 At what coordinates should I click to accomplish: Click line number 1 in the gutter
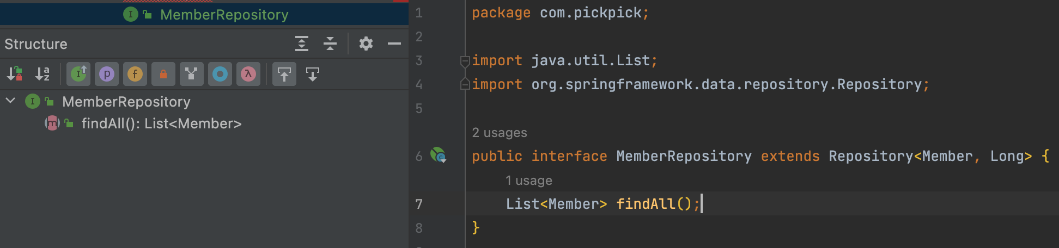pyautogui.click(x=419, y=13)
